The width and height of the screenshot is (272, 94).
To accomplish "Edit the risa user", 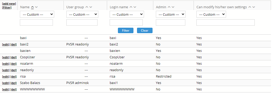I will click(6, 77).
